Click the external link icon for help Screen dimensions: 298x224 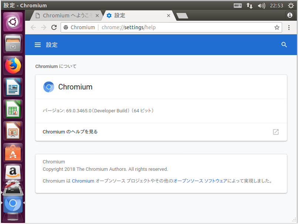click(x=276, y=132)
